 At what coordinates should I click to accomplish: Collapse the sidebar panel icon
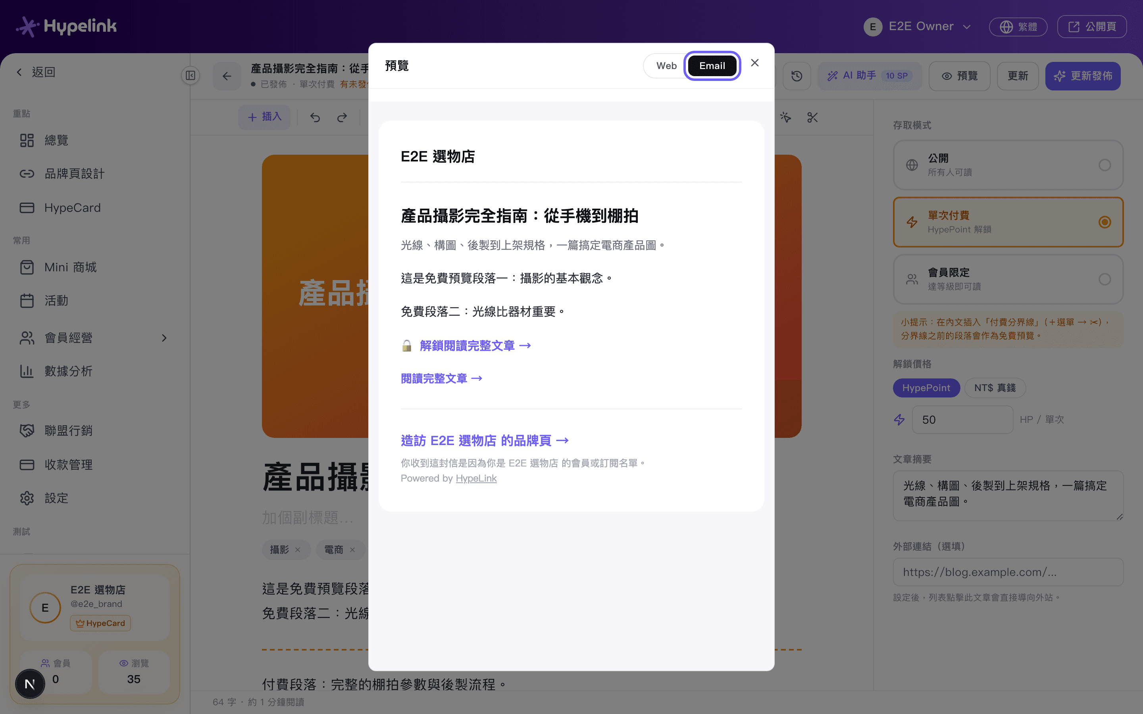click(x=190, y=75)
